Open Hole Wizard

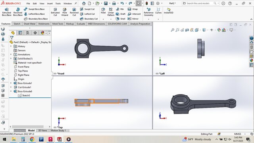coord(65,12)
